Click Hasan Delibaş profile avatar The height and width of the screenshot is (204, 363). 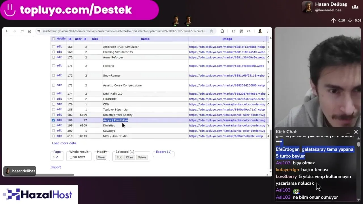coord(307,7)
